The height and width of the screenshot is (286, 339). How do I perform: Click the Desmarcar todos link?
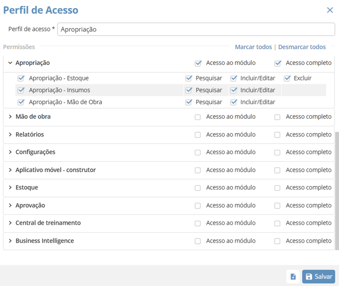click(x=302, y=47)
